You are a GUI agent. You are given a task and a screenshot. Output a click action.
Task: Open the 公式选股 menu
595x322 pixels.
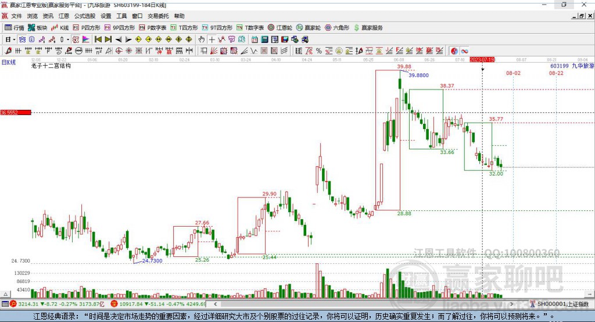[85, 16]
